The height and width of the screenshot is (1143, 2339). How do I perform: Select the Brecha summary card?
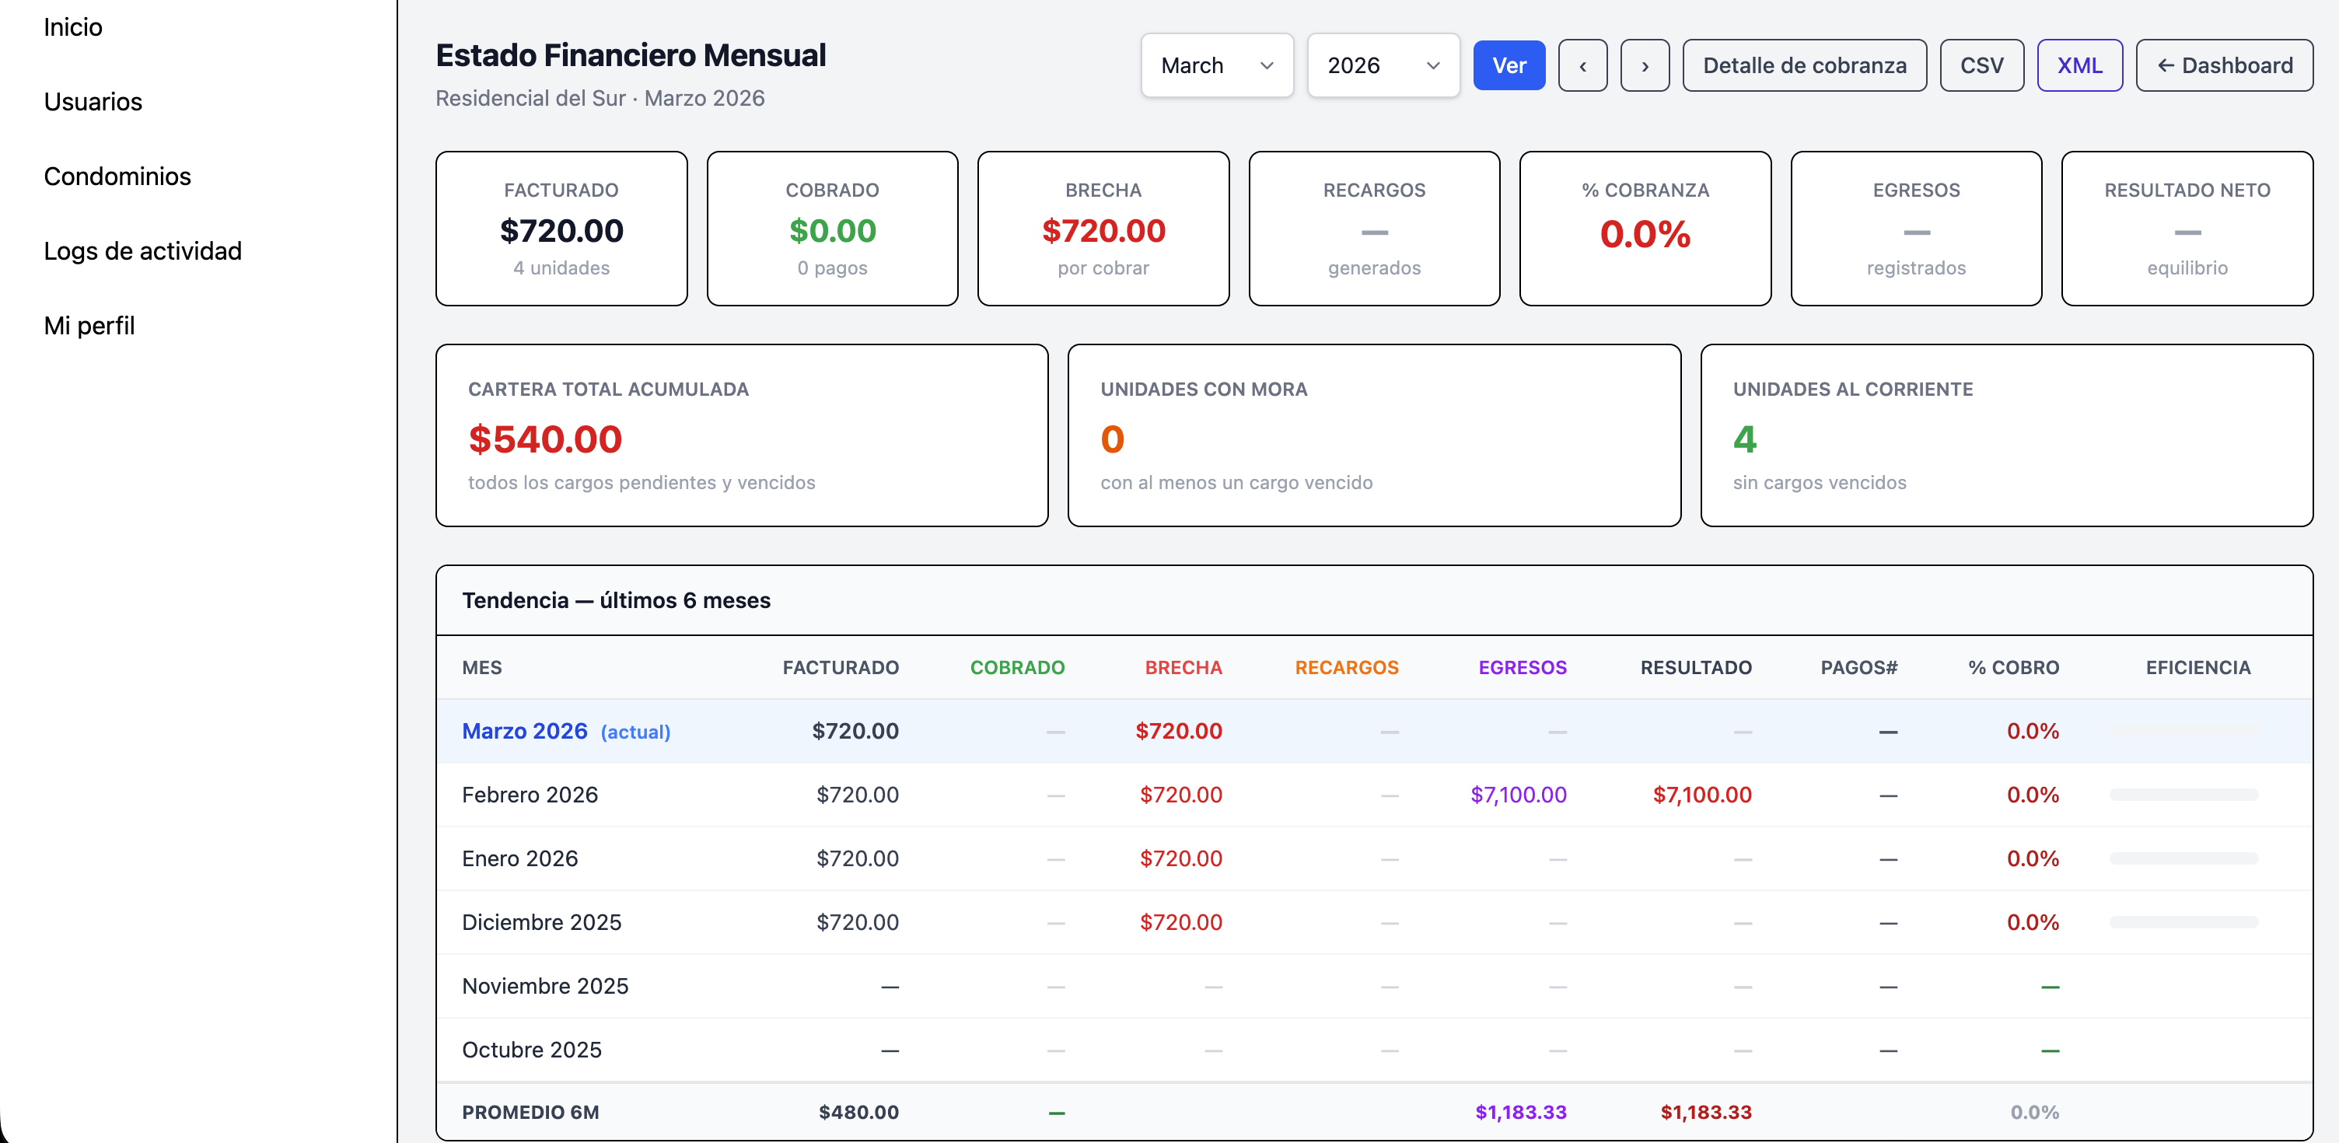pos(1103,228)
